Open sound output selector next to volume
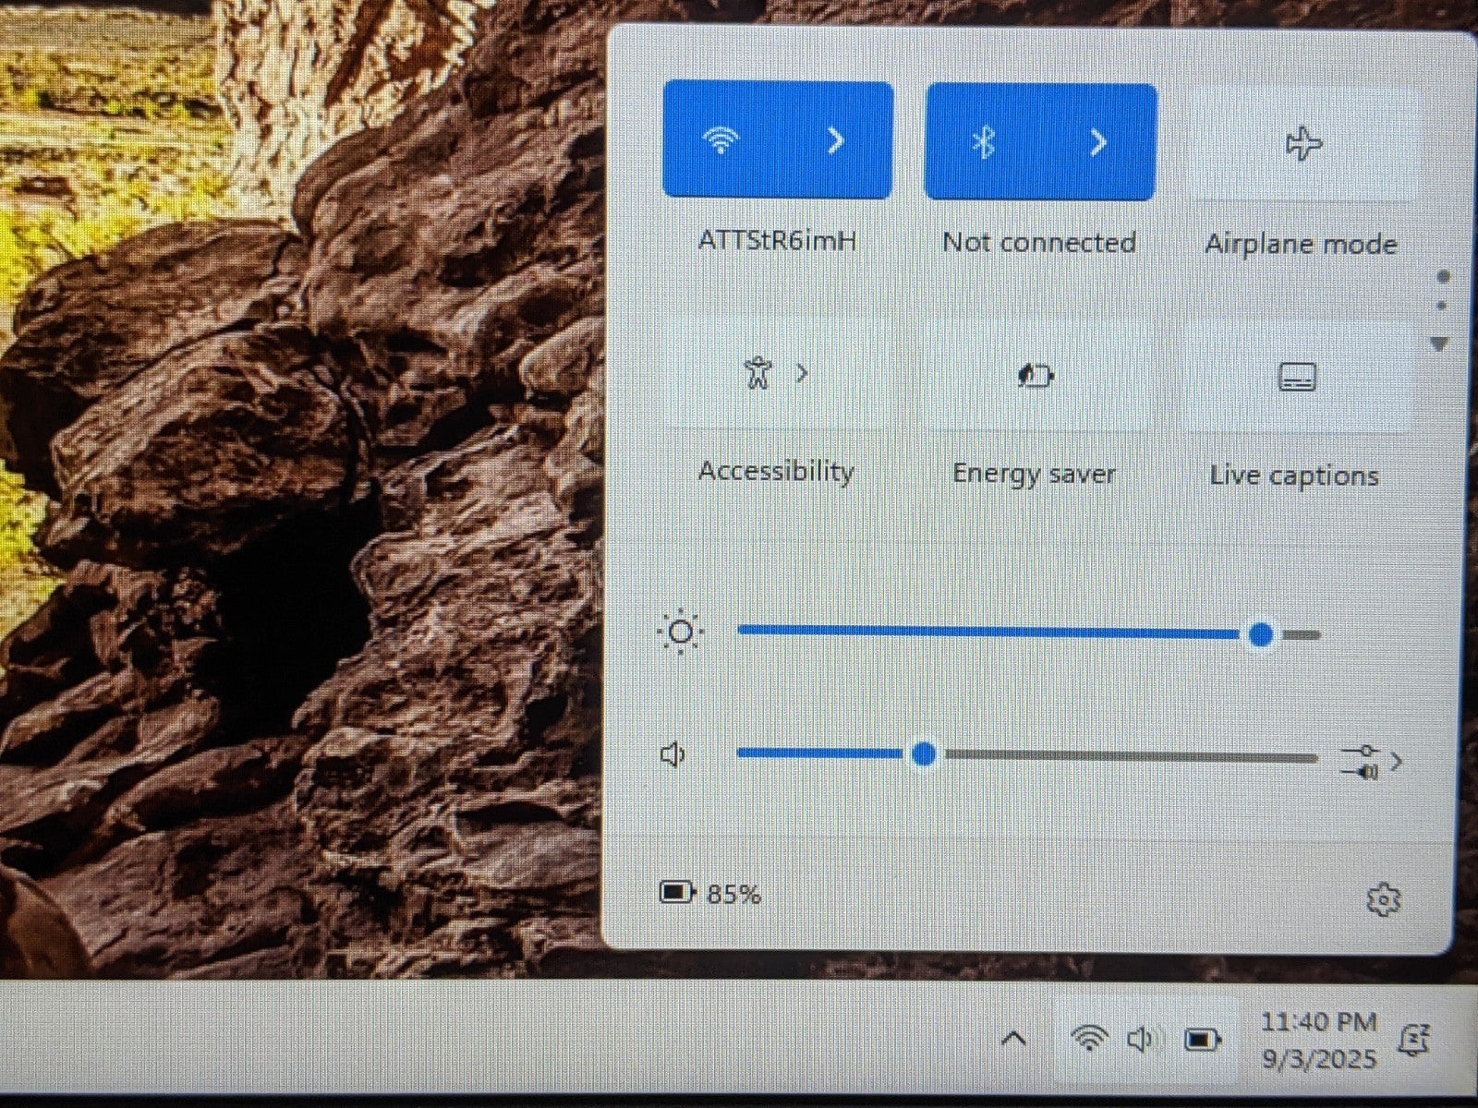The width and height of the screenshot is (1478, 1108). pyautogui.click(x=1371, y=762)
